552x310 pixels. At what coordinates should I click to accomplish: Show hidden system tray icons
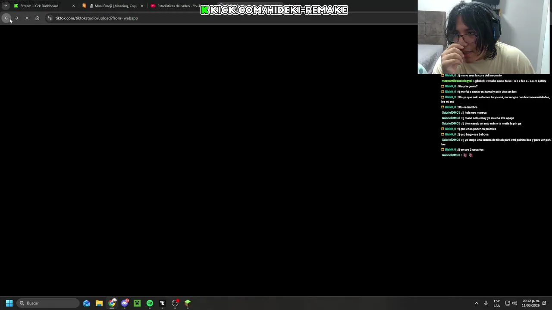click(x=477, y=303)
